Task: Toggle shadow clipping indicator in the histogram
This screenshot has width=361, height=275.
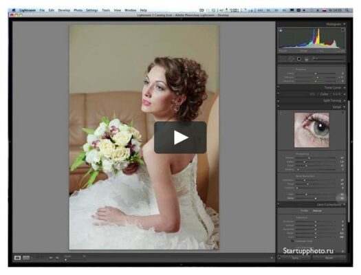Action: [281, 30]
